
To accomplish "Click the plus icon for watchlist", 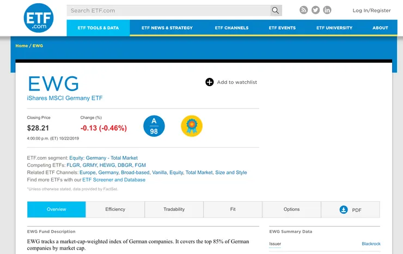I will tap(210, 82).
